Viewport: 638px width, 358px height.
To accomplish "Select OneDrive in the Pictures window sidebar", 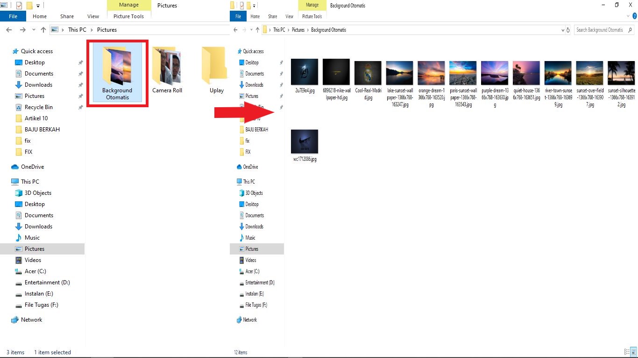I will 32,167.
